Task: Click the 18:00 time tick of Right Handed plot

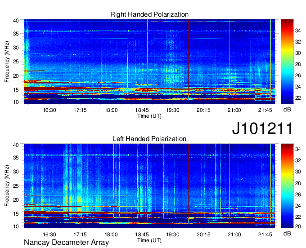Action: 111,110
